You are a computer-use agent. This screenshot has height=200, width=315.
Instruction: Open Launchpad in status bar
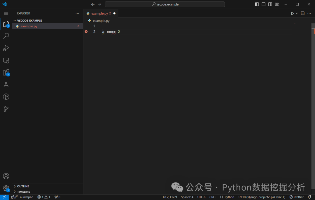tap(22, 197)
